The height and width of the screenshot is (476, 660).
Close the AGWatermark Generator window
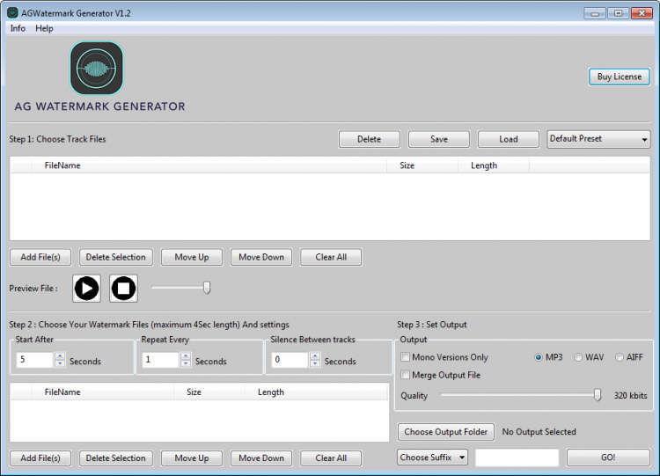click(642, 13)
